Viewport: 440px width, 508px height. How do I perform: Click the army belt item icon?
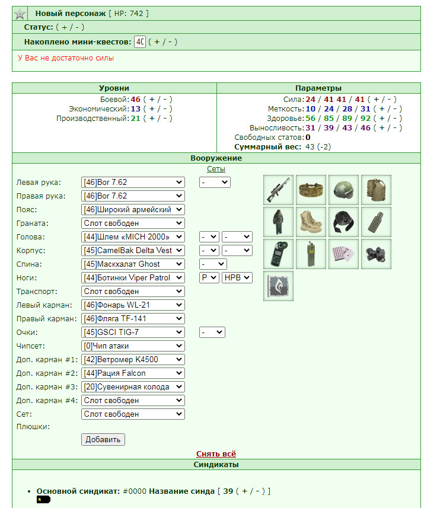(x=311, y=190)
